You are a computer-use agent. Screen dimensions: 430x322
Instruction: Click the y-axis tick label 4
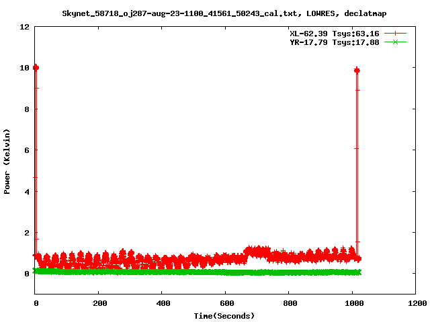tap(27, 192)
